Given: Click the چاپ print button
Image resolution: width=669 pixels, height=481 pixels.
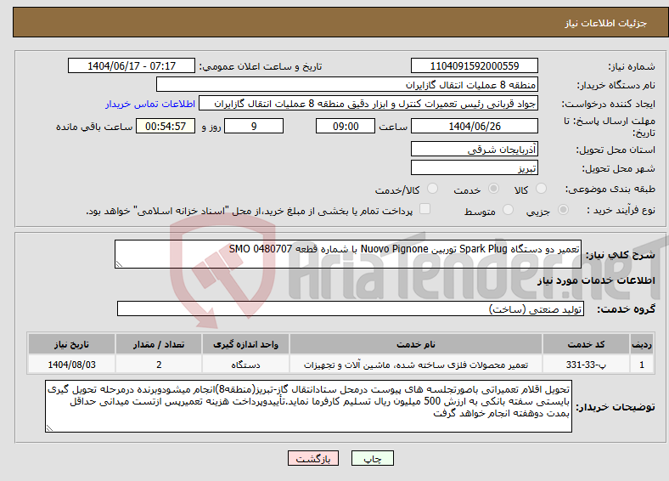Looking at the screenshot, I should (372, 459).
